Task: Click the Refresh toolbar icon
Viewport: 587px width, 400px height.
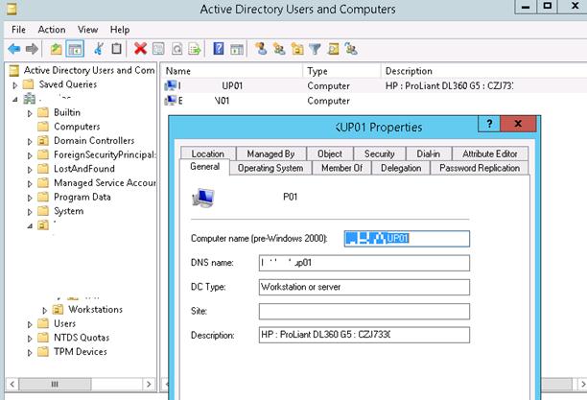Action: pyautogui.click(x=176, y=49)
